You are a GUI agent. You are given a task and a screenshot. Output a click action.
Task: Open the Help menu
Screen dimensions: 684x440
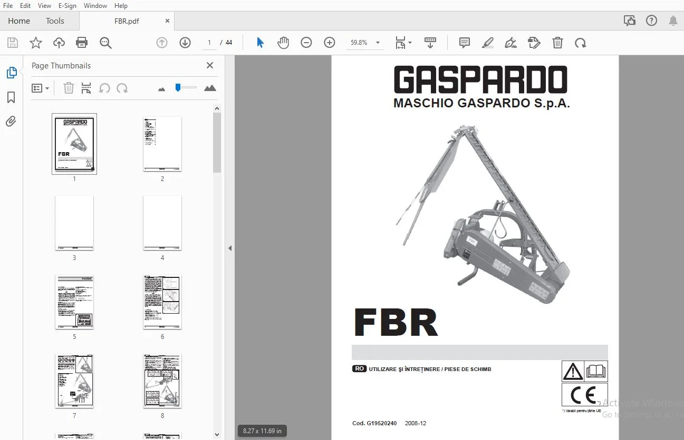[121, 6]
